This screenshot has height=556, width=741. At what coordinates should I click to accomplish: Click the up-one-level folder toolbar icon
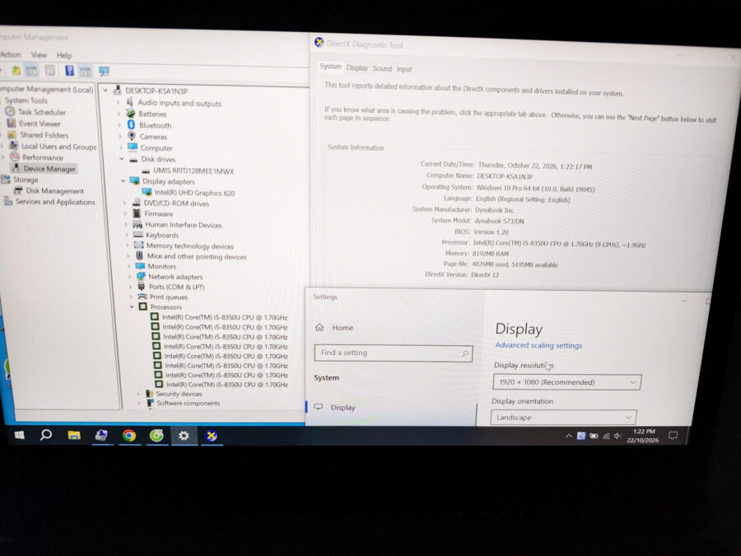click(16, 71)
